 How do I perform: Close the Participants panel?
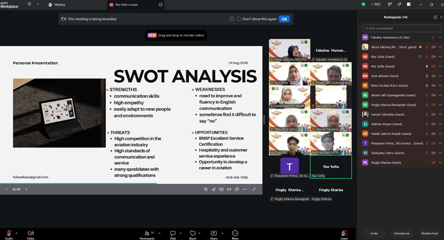coord(441,17)
